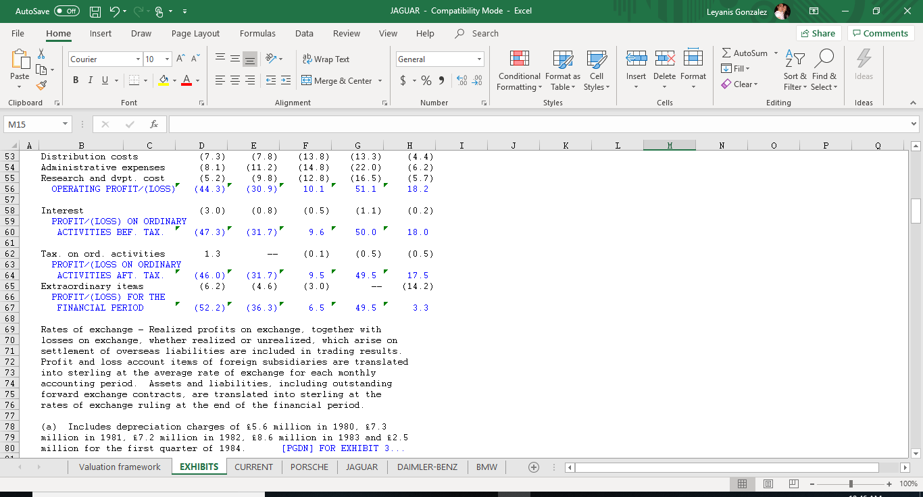The height and width of the screenshot is (497, 923).
Task: Open the text Orientation options
Action: tap(274, 59)
